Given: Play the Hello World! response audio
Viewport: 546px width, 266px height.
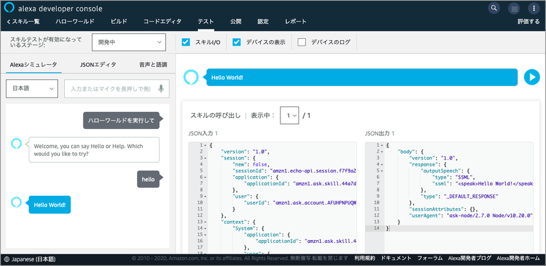Looking at the screenshot, I should tap(532, 77).
